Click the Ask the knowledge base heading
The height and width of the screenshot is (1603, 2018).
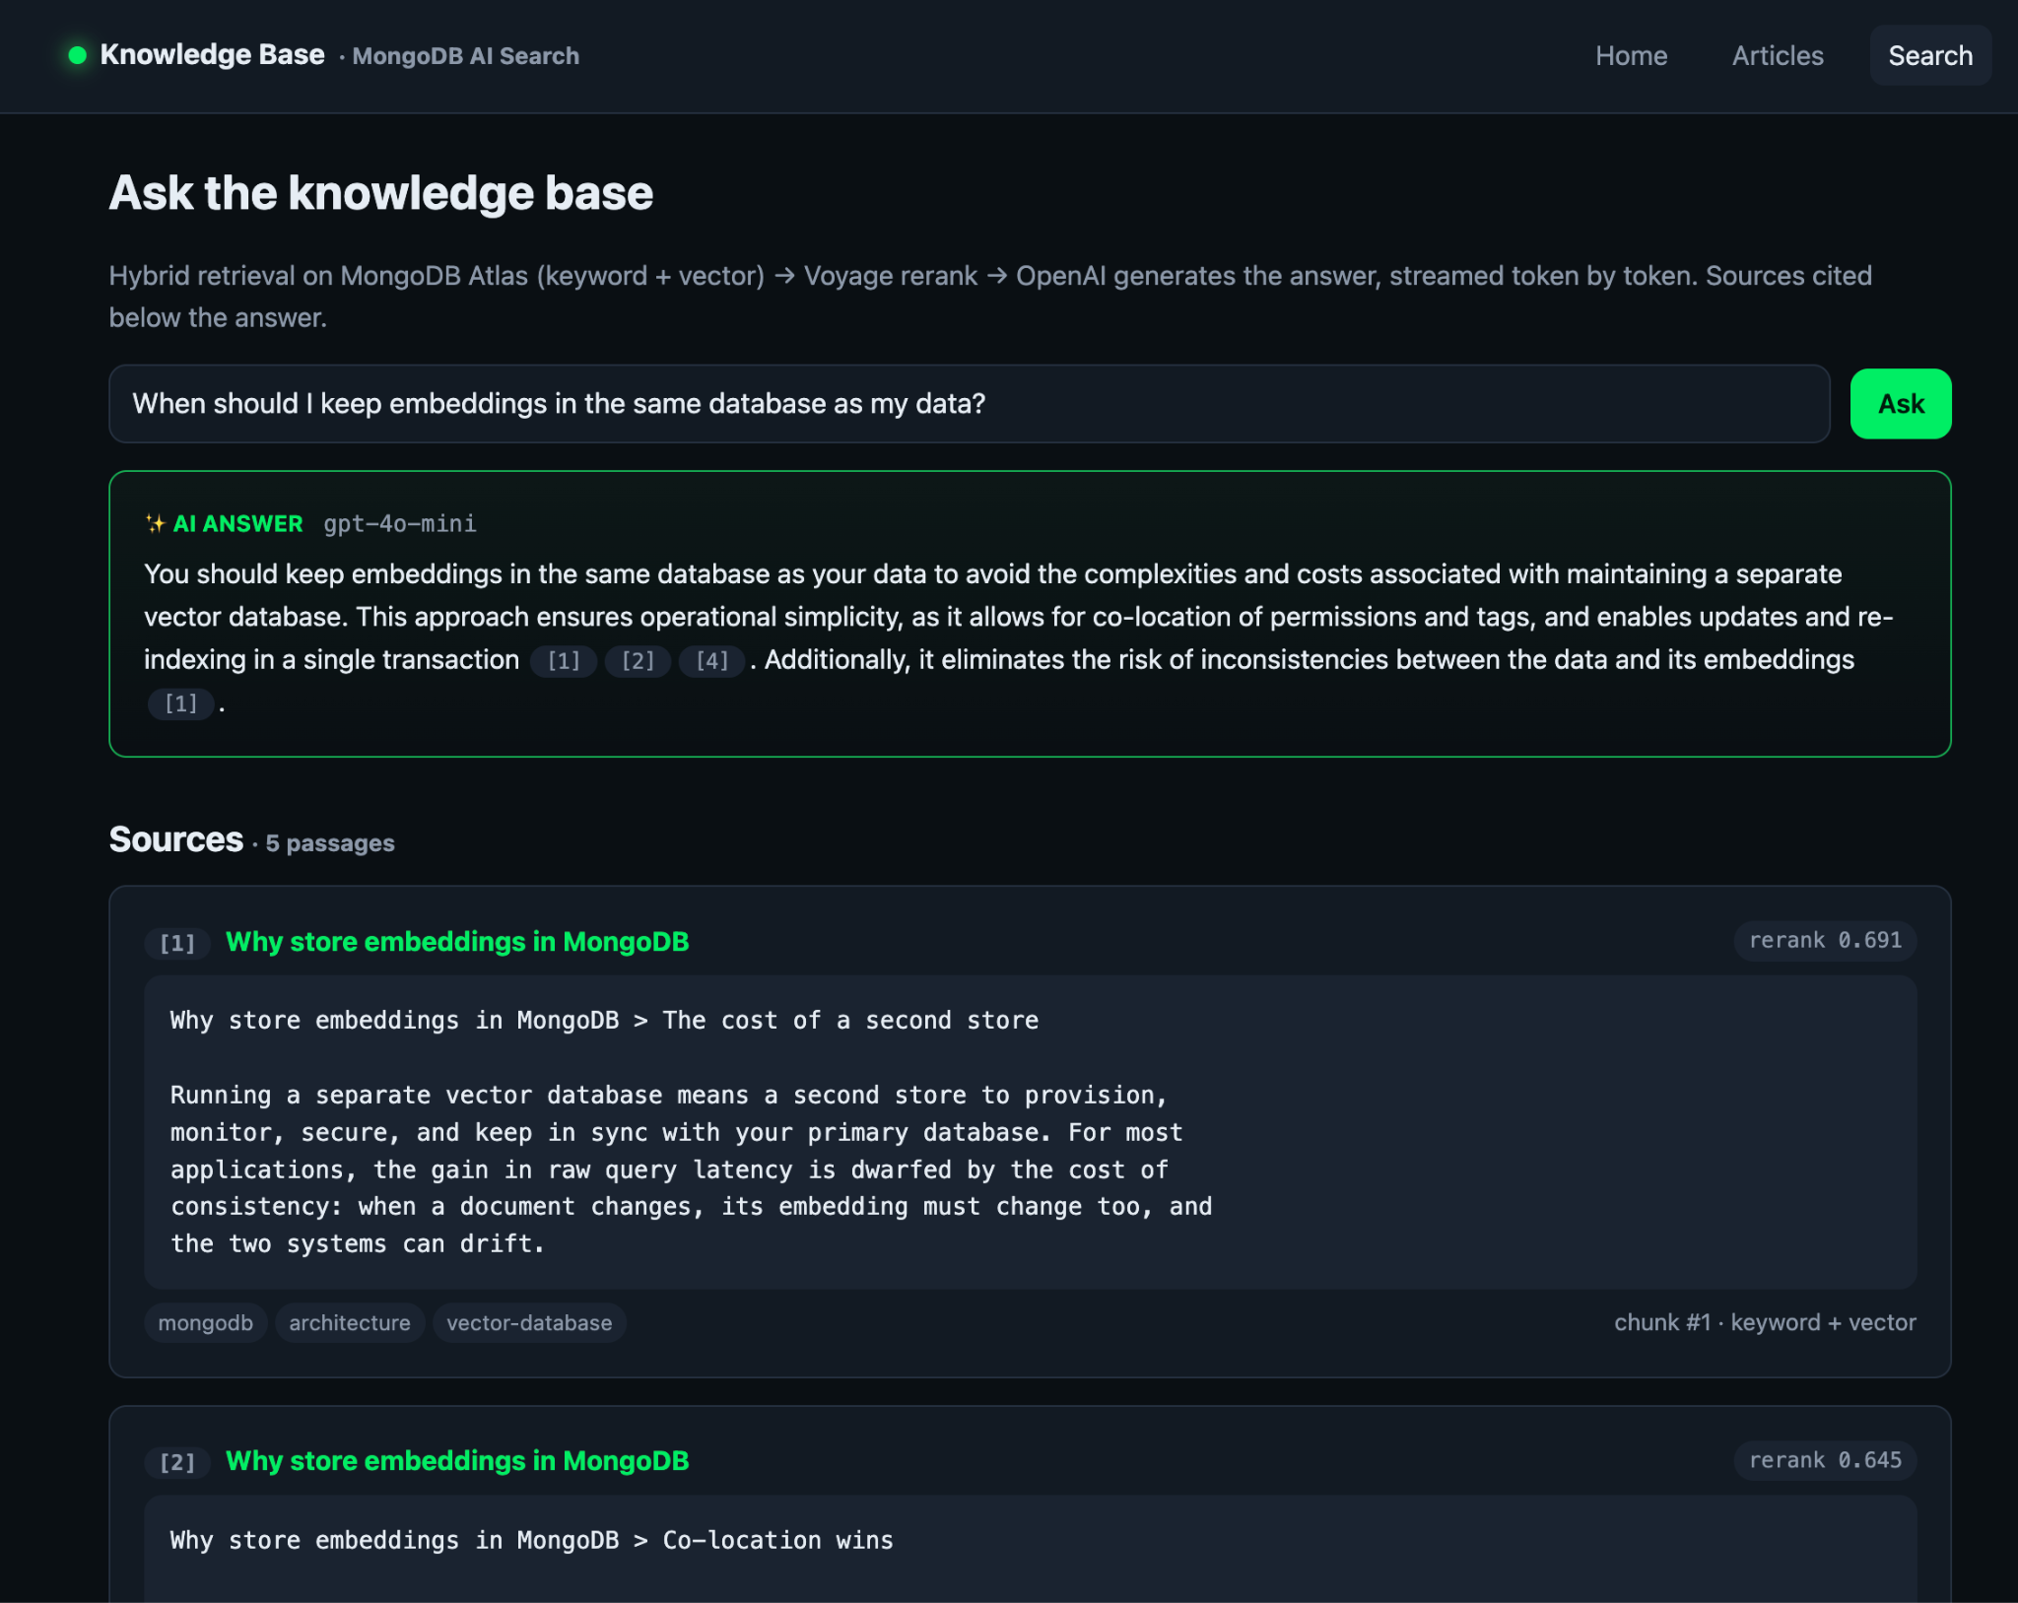click(x=381, y=193)
